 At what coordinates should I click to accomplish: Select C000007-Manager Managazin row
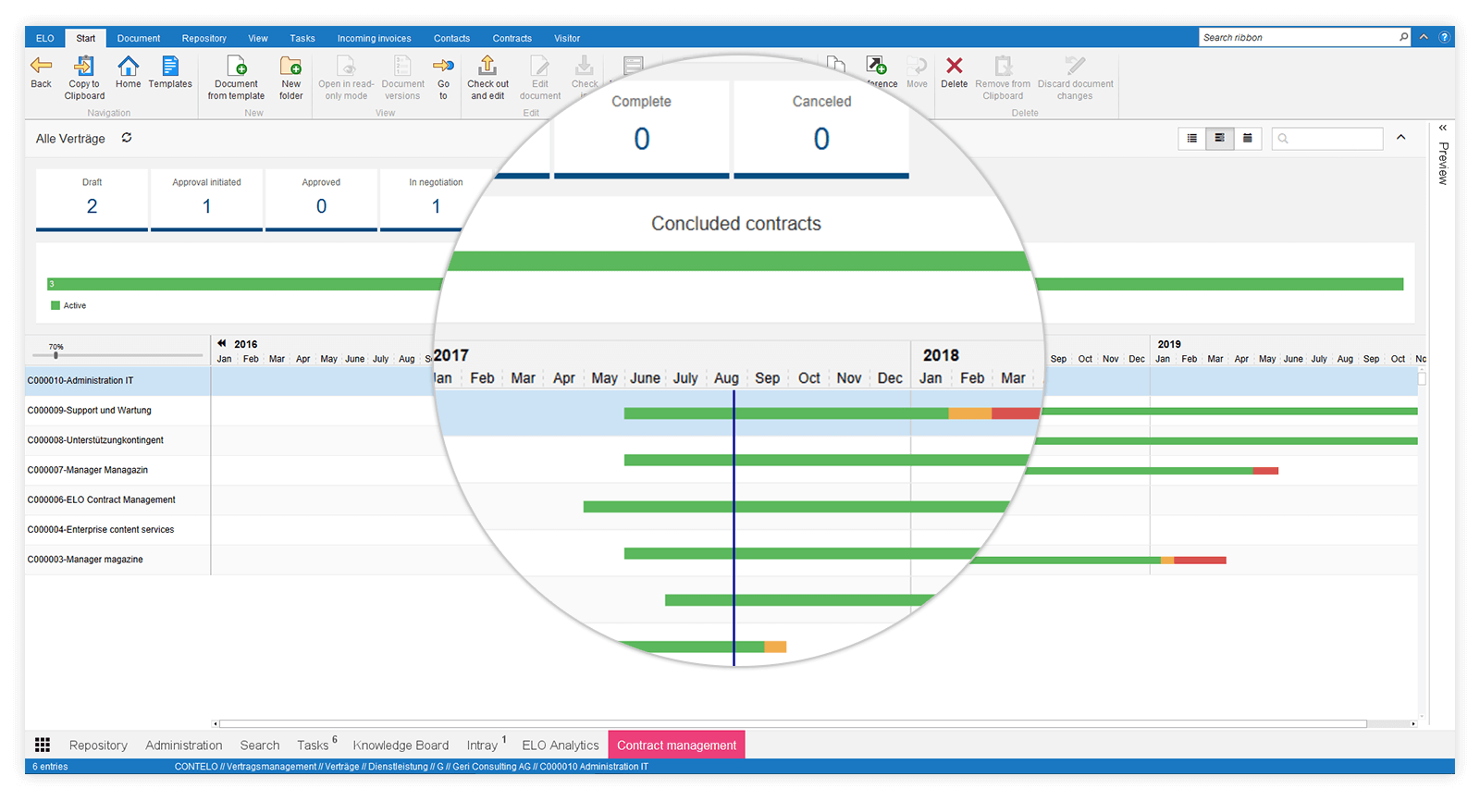click(117, 470)
